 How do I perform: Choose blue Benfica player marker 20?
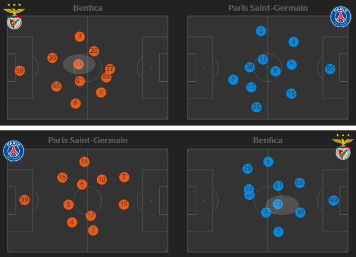click(x=247, y=168)
